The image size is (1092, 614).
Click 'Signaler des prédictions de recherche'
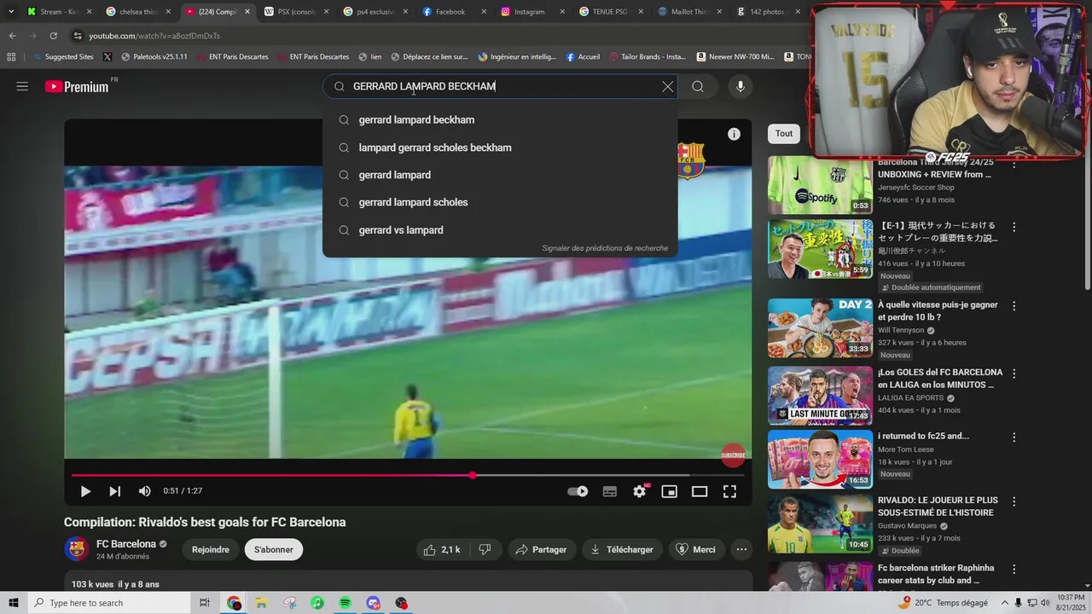pyautogui.click(x=605, y=248)
